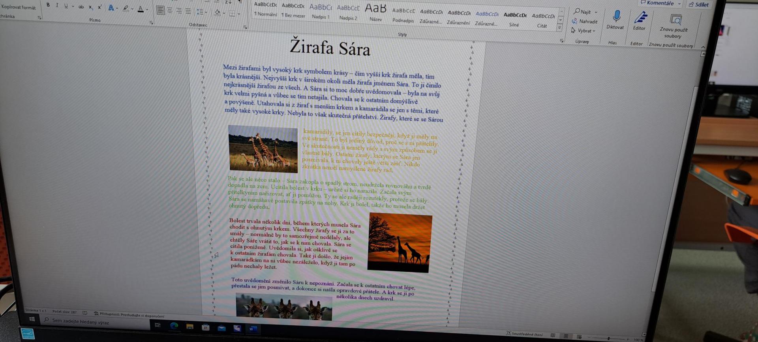Select sunset giraffes silhouette picture

click(400, 242)
